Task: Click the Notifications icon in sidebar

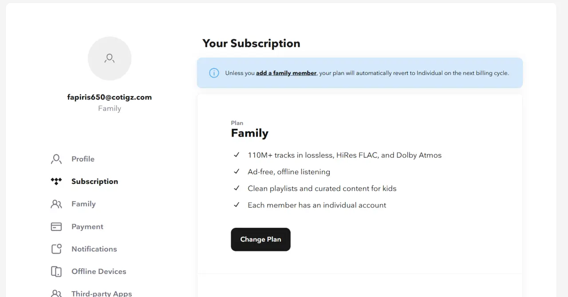Action: pos(56,249)
